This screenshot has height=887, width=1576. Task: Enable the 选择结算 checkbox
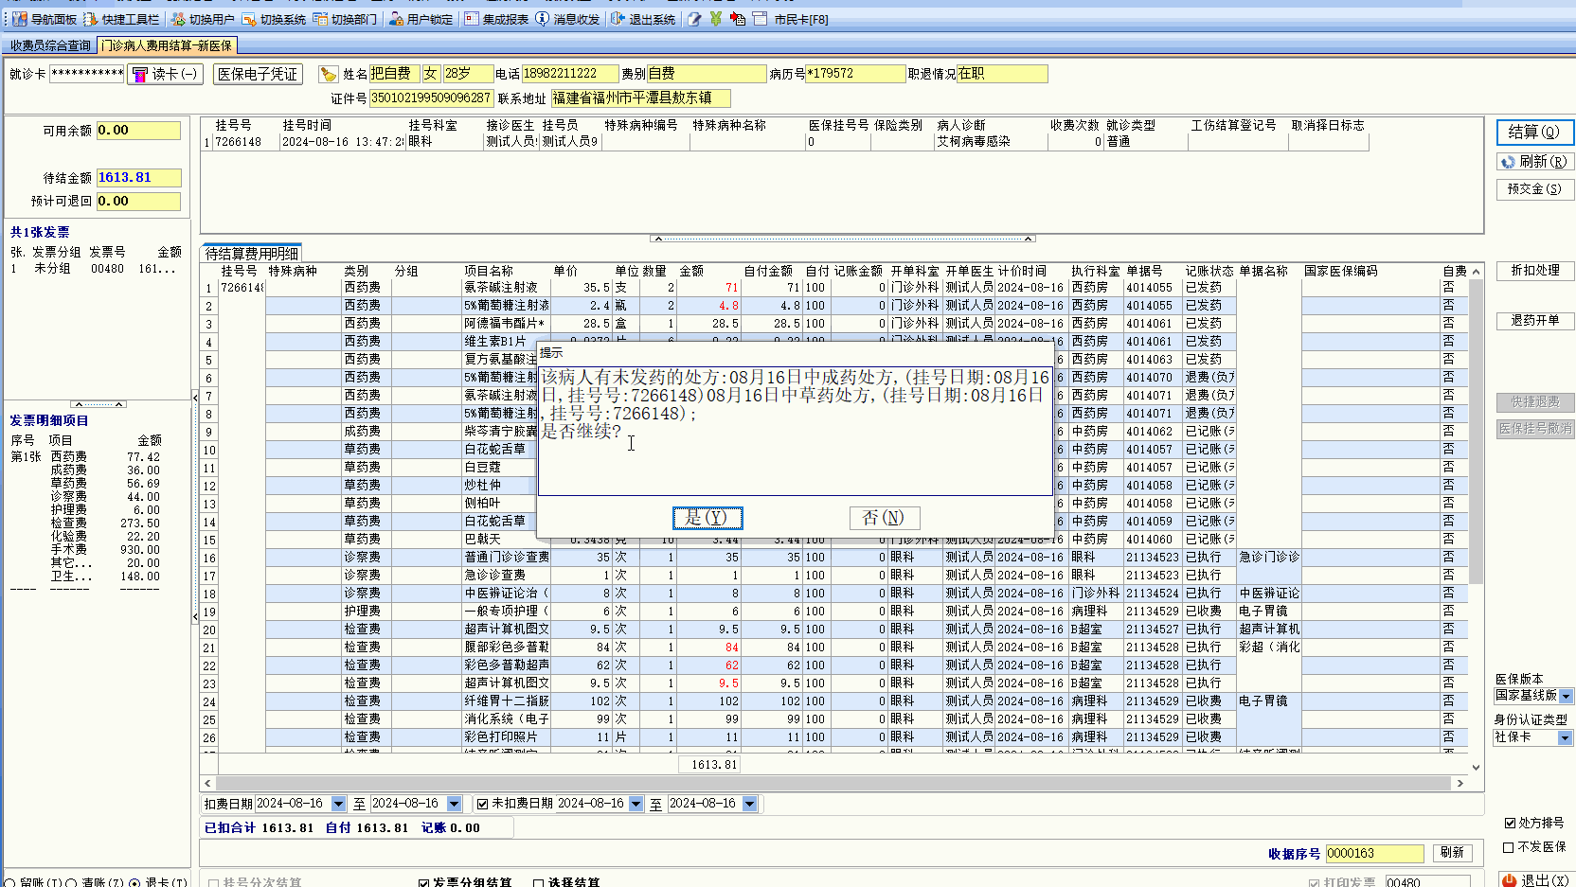(x=538, y=882)
